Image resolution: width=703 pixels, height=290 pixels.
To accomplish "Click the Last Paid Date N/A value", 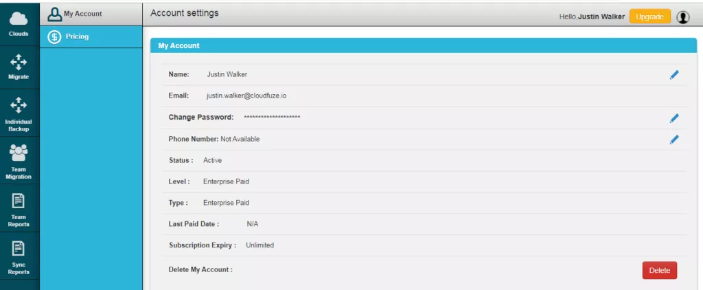I will [x=253, y=224].
